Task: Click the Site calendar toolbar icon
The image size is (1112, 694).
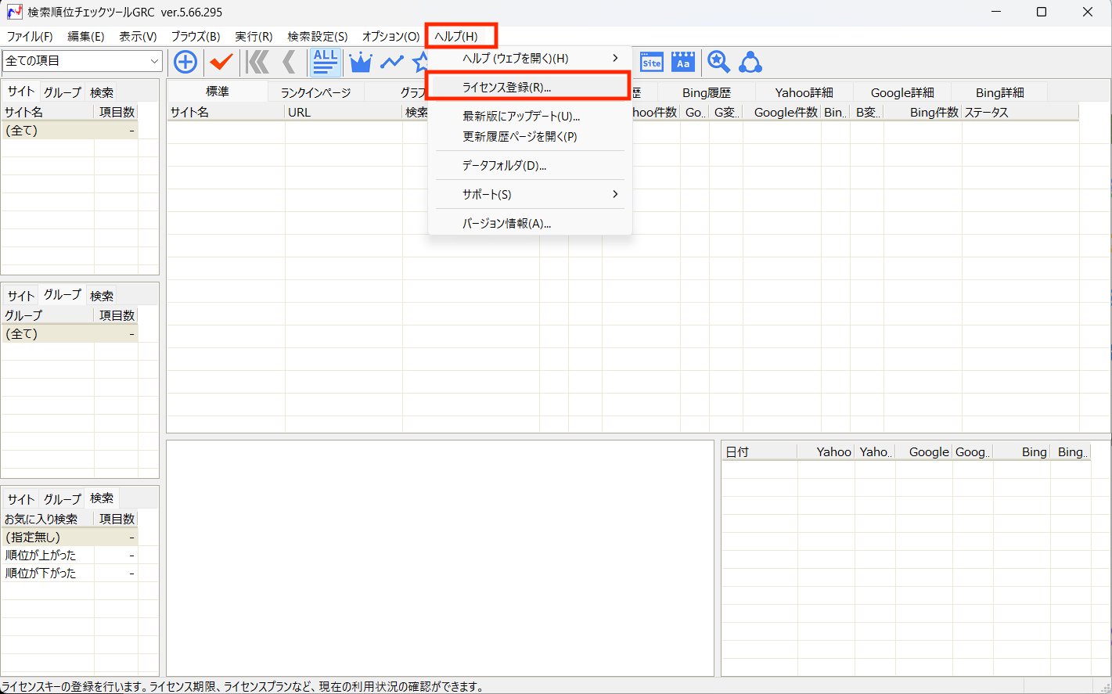Action: click(x=652, y=62)
